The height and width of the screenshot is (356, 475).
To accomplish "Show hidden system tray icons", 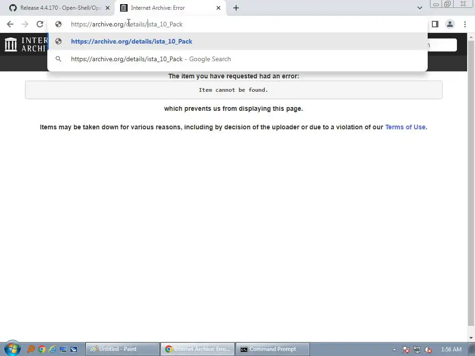I will tap(394, 350).
